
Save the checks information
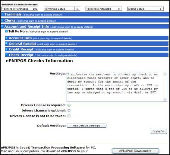pos(159,131)
